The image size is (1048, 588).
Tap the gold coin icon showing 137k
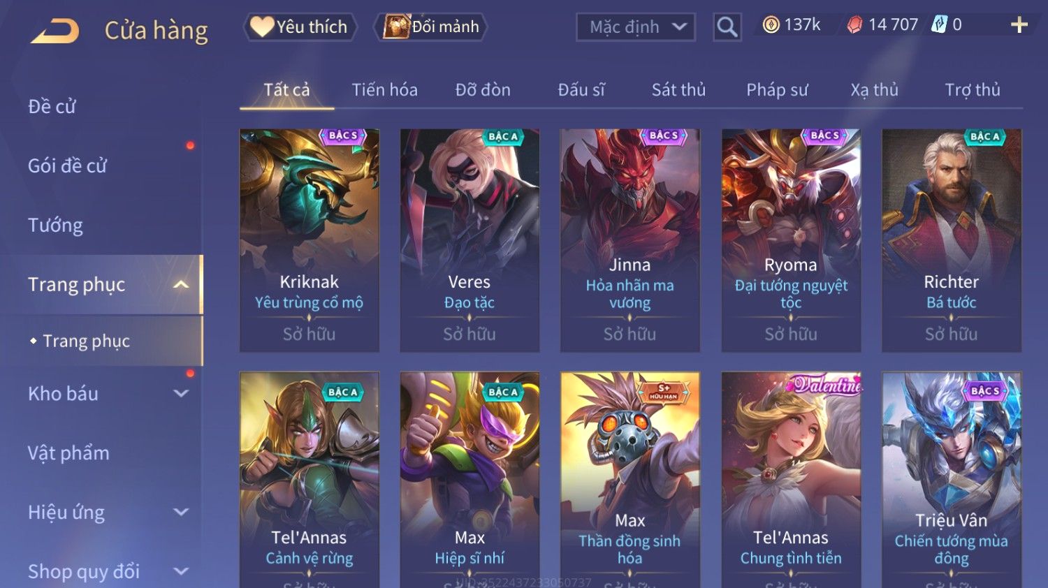[x=771, y=25]
